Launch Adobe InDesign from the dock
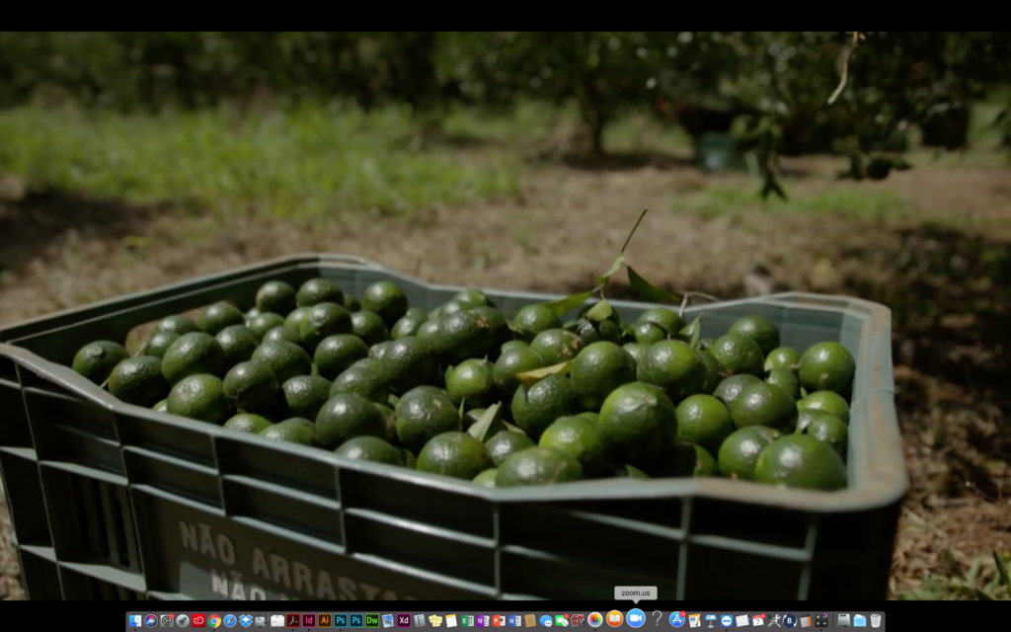 coord(309,620)
